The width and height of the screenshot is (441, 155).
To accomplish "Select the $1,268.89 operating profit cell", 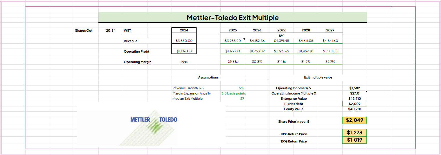I will [x=257, y=51].
